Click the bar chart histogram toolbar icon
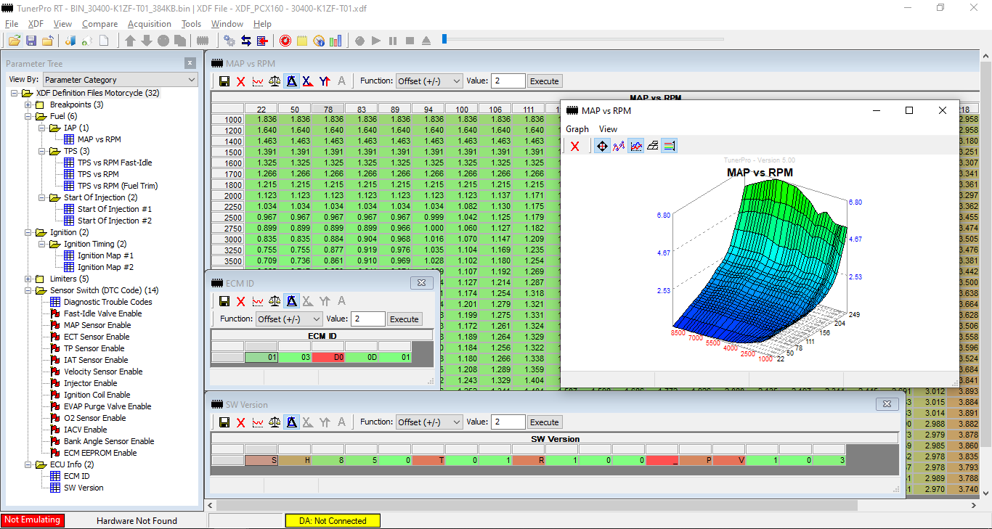The image size is (992, 529). [x=335, y=41]
